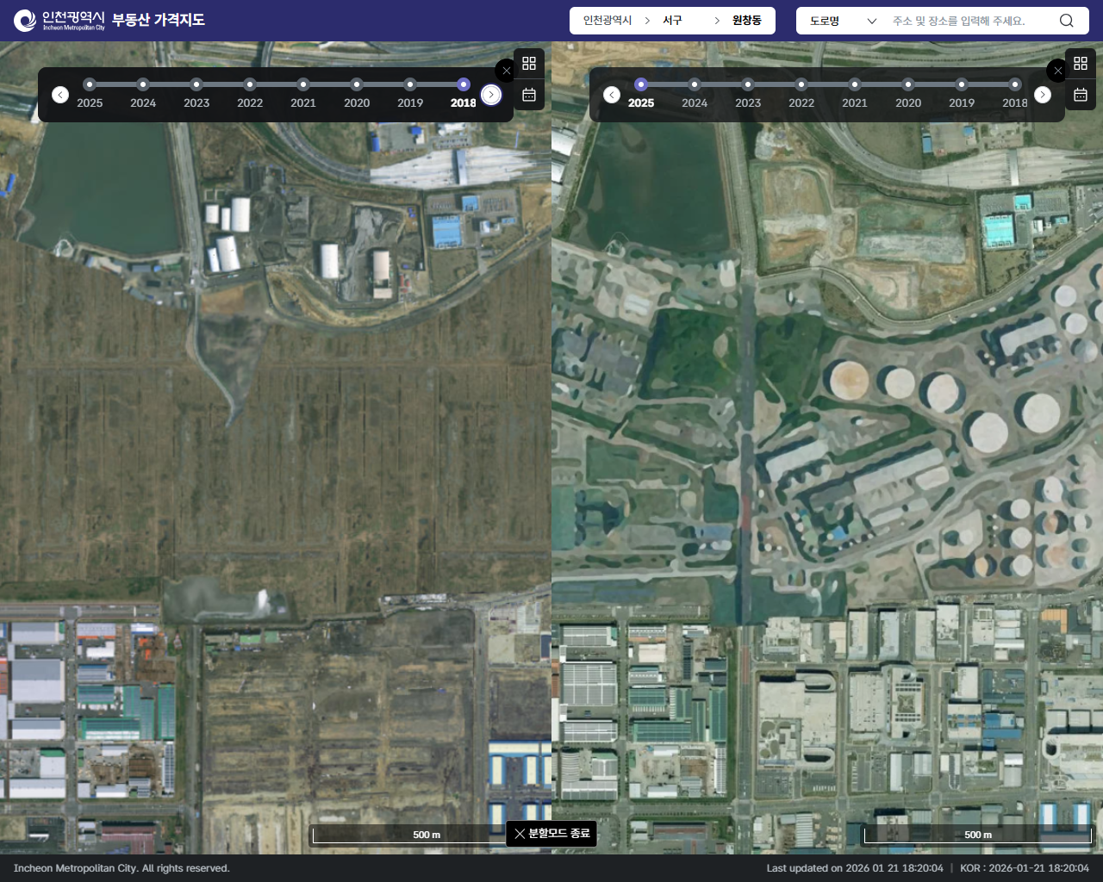The image size is (1103, 882).
Task: Close the right timeline panel
Action: [x=1056, y=71]
